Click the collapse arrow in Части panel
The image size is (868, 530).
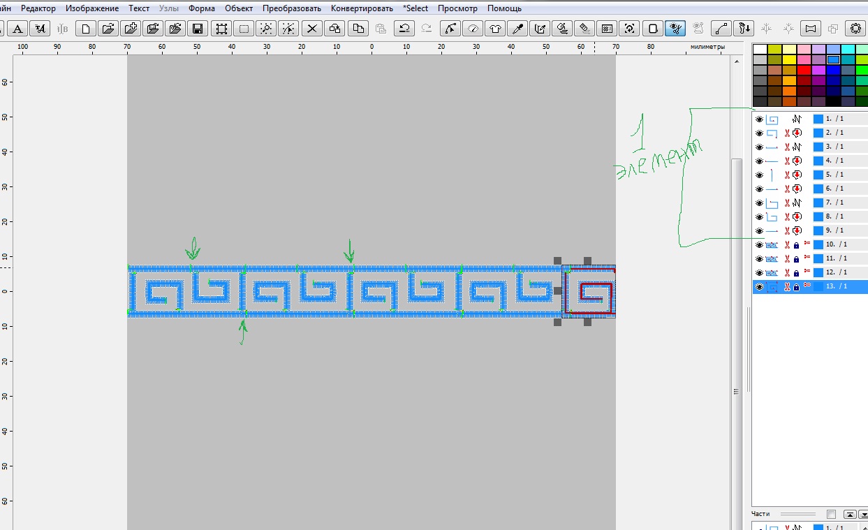click(x=850, y=514)
